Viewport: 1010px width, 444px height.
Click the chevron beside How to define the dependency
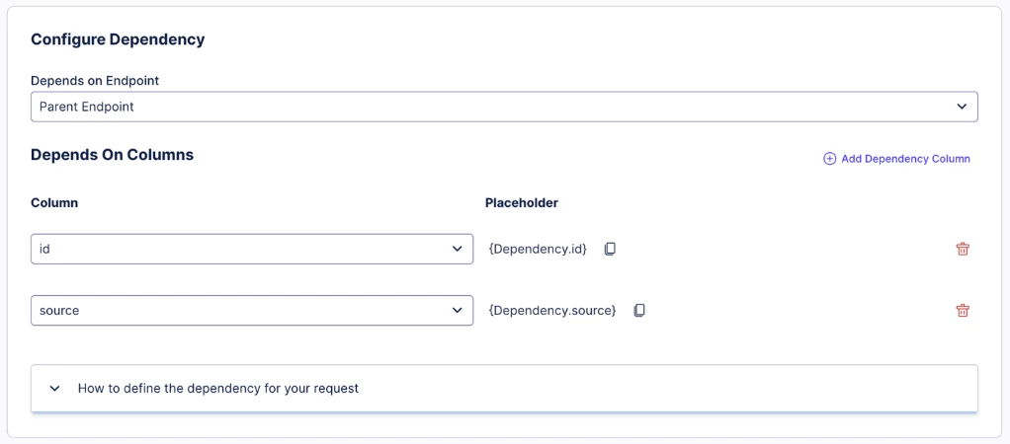tap(55, 389)
